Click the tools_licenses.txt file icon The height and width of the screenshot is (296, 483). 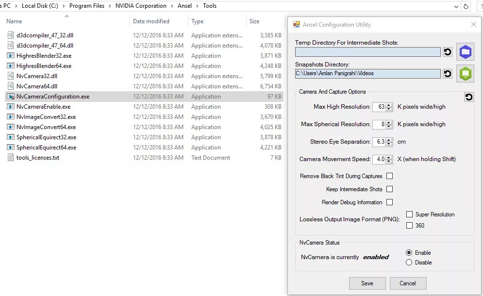11,157
